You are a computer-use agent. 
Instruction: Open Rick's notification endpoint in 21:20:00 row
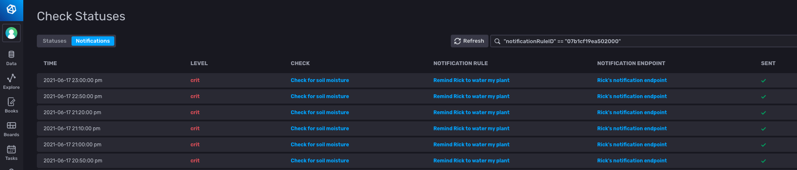tap(632, 112)
